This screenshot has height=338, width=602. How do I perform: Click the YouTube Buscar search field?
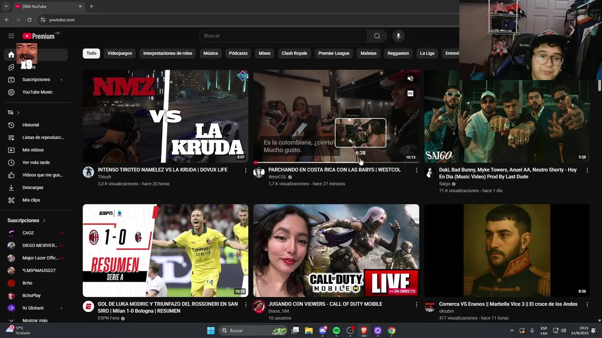click(x=283, y=36)
